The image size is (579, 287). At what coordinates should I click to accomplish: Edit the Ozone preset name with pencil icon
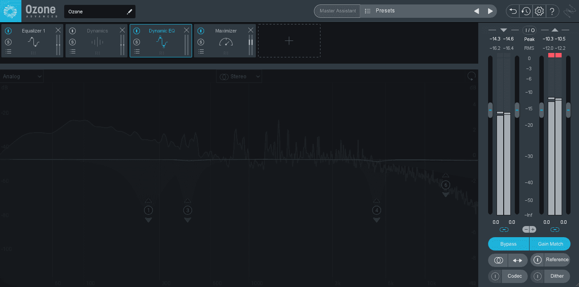[130, 12]
